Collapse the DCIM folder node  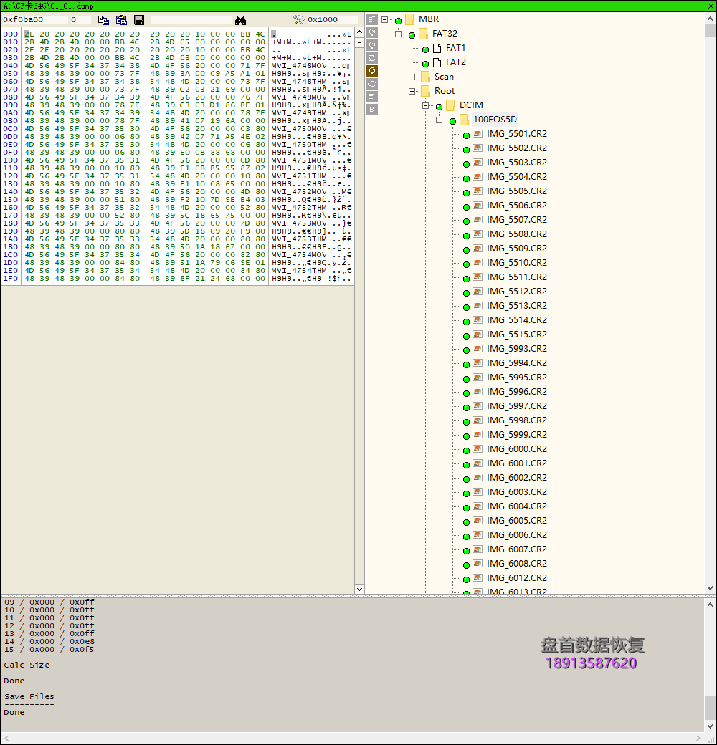426,105
